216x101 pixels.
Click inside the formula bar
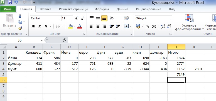(x=142, y=40)
